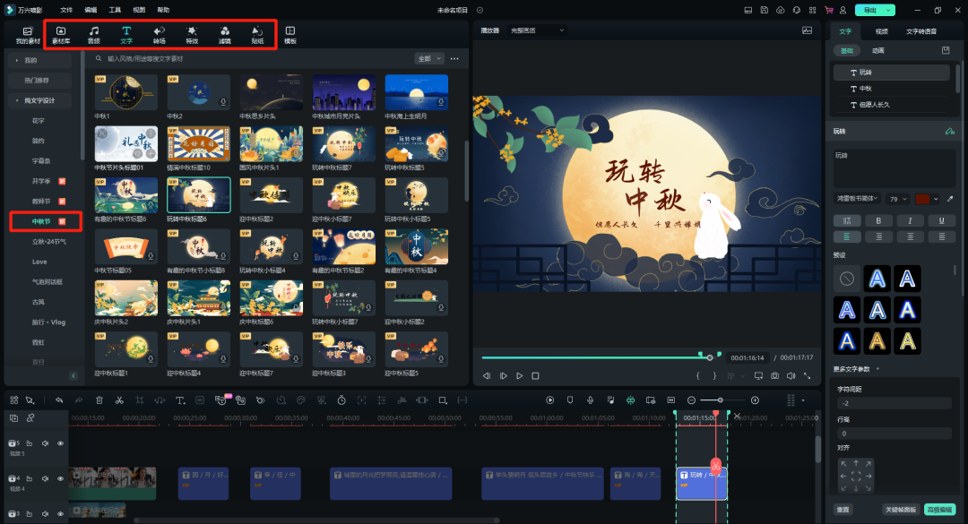Image resolution: width=968 pixels, height=524 pixels.
Task: Open the 文件 menu
Action: (66, 10)
